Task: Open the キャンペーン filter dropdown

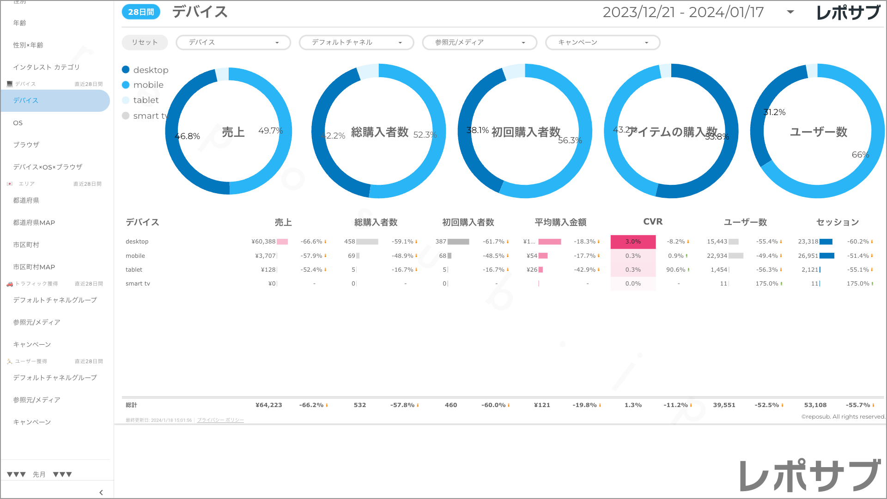Action: (602, 43)
